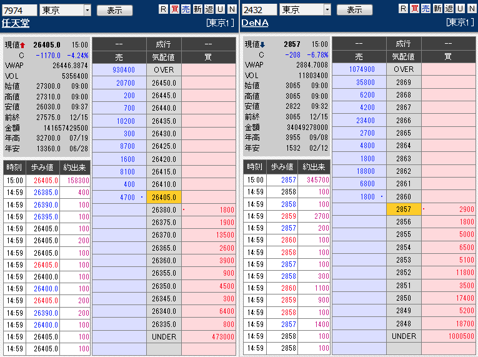This screenshot has width=478, height=357.
Task: Click the R icon in DeNA panel
Action: [x=403, y=9]
